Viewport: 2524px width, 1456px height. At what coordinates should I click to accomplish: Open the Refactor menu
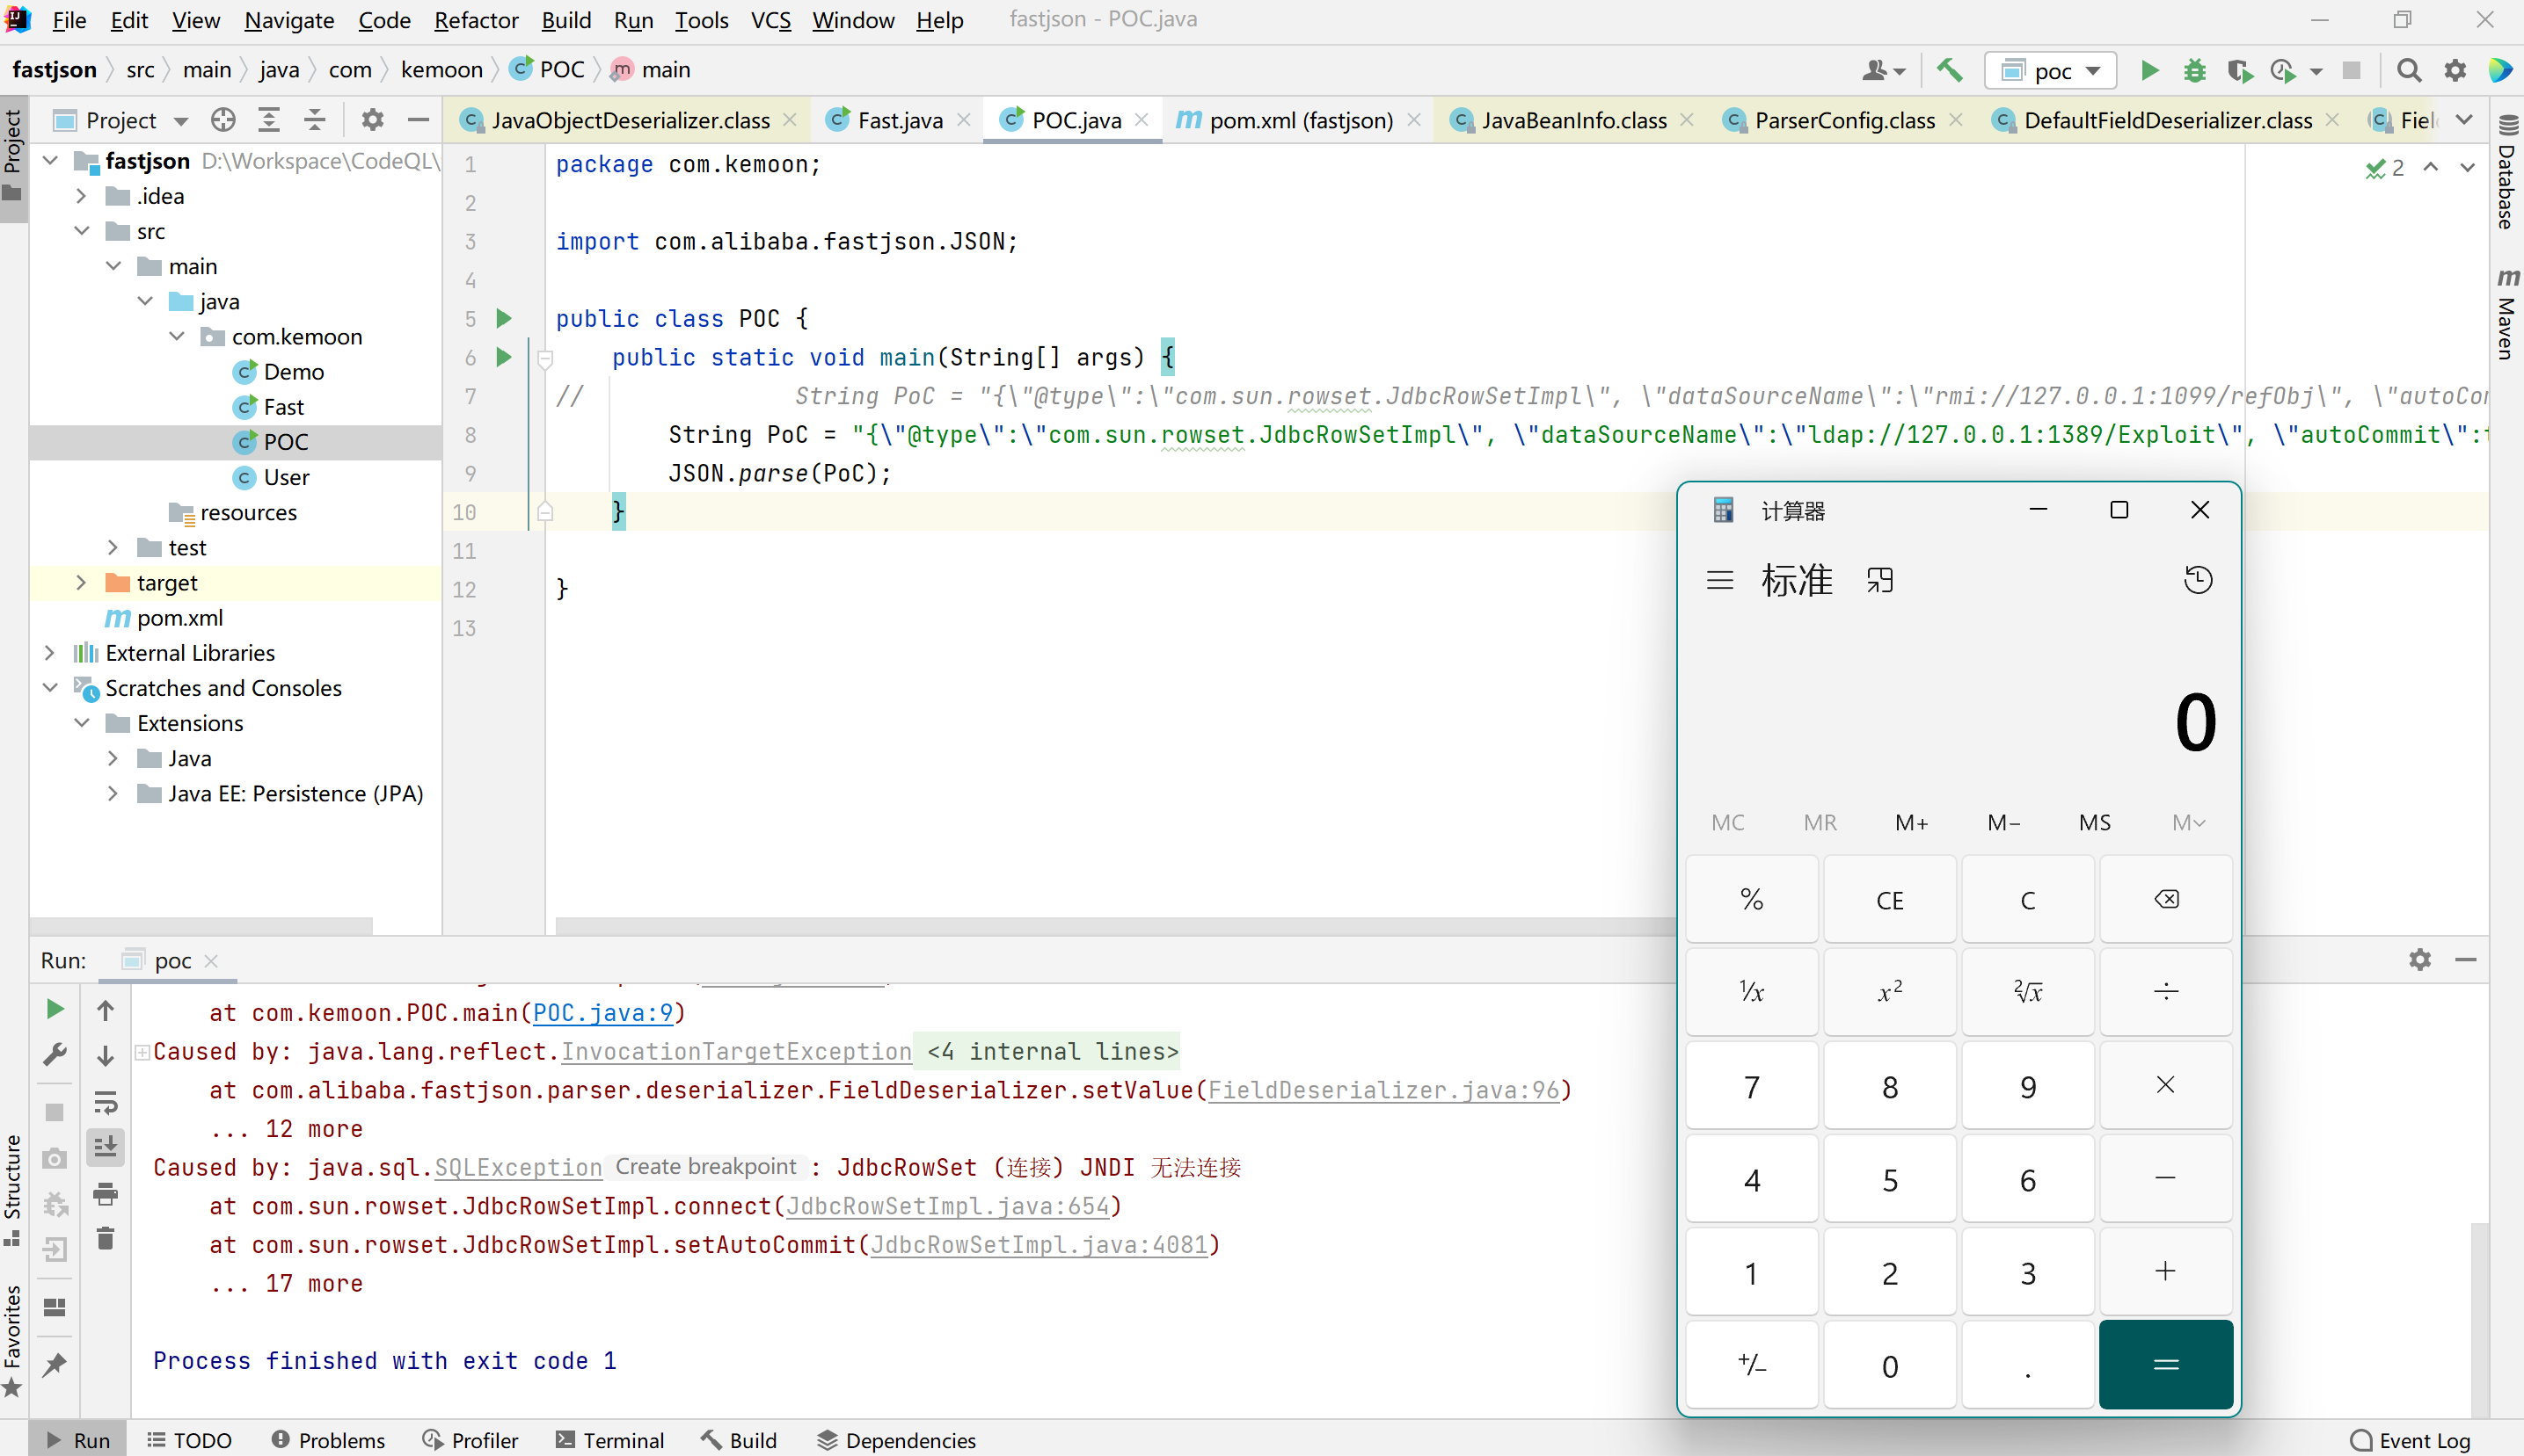pos(476,20)
